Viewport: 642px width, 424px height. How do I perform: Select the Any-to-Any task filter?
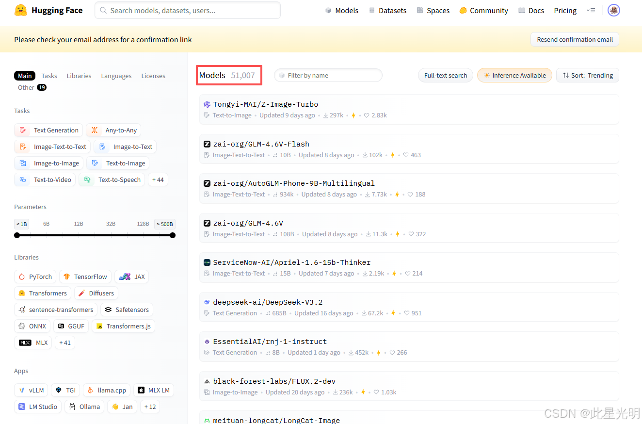(x=113, y=130)
